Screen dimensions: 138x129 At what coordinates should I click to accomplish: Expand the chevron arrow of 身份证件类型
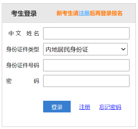(x=123, y=49)
